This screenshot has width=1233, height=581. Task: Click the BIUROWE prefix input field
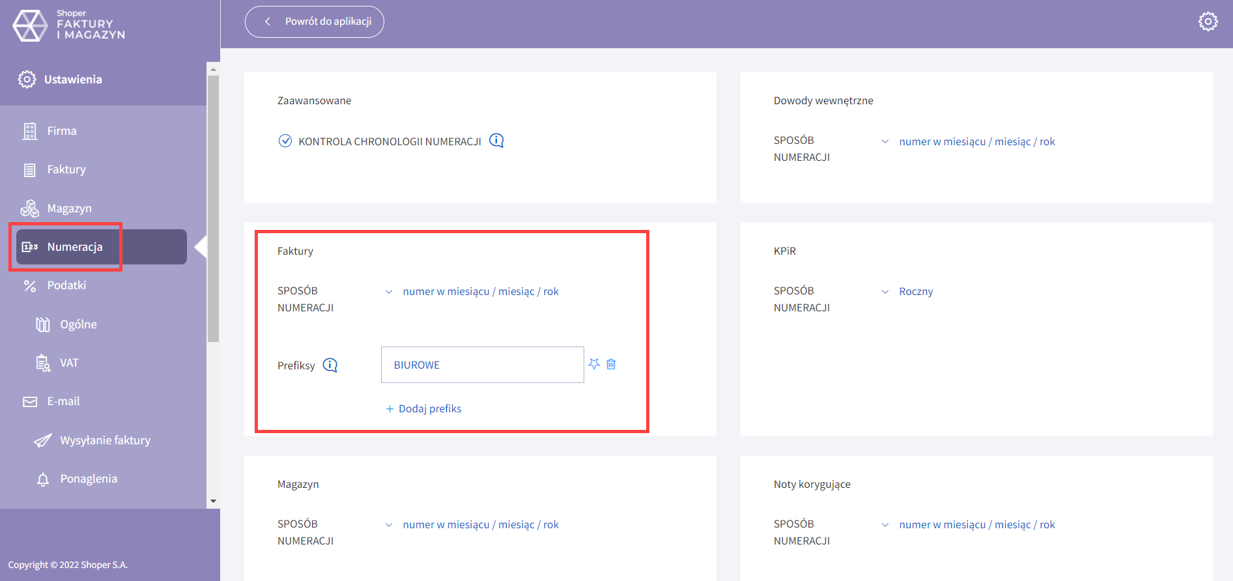coord(482,365)
